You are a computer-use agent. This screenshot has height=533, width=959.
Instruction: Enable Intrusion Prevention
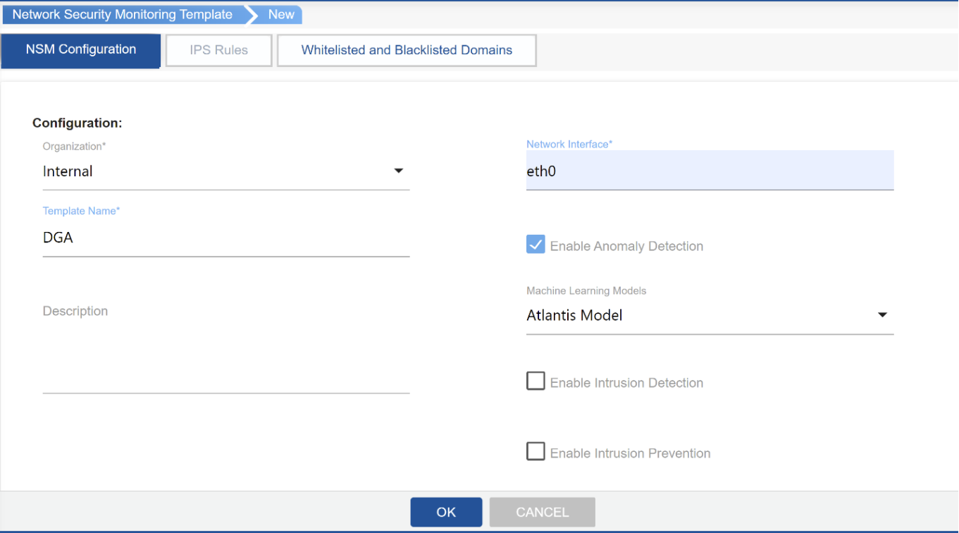tap(536, 451)
